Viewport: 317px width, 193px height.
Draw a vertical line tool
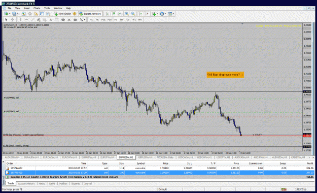tap(20, 20)
